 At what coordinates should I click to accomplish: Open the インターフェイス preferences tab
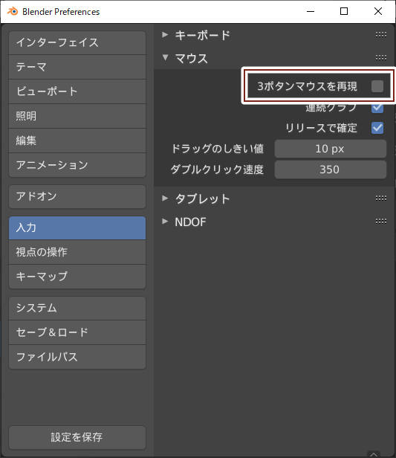pyautogui.click(x=77, y=42)
